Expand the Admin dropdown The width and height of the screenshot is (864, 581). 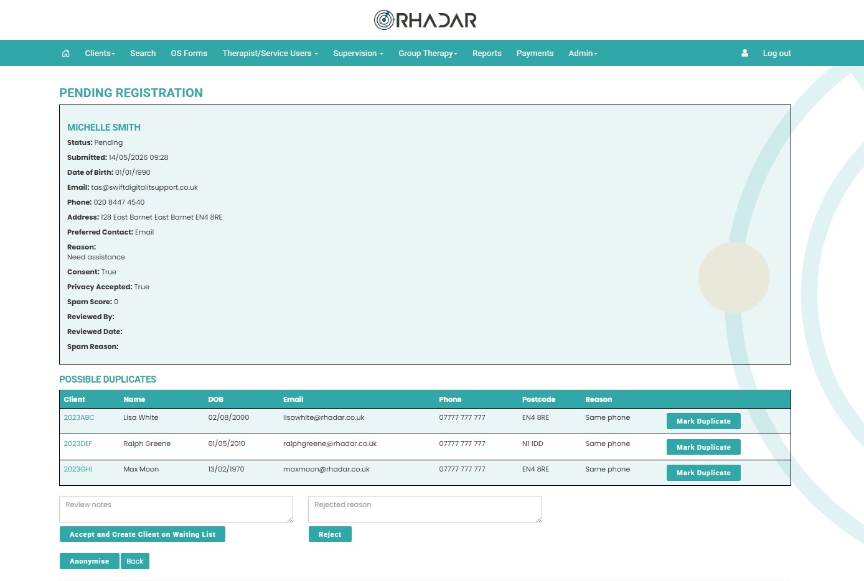click(x=583, y=53)
